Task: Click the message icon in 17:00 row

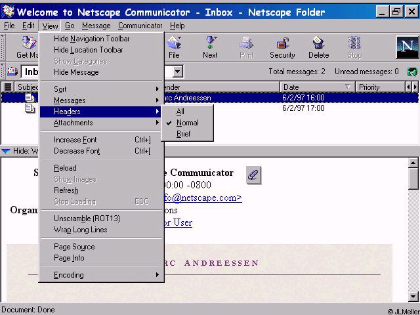Action: coord(30,108)
